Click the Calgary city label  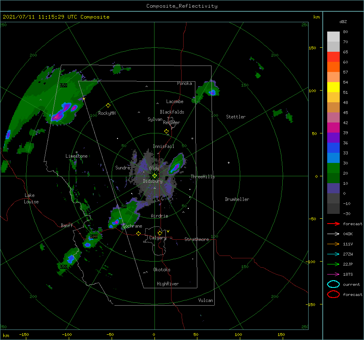click(x=158, y=238)
